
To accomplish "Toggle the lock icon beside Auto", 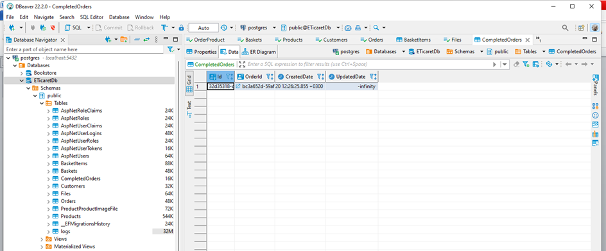I will pos(181,28).
